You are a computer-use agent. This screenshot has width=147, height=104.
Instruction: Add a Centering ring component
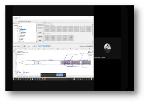click(59, 38)
